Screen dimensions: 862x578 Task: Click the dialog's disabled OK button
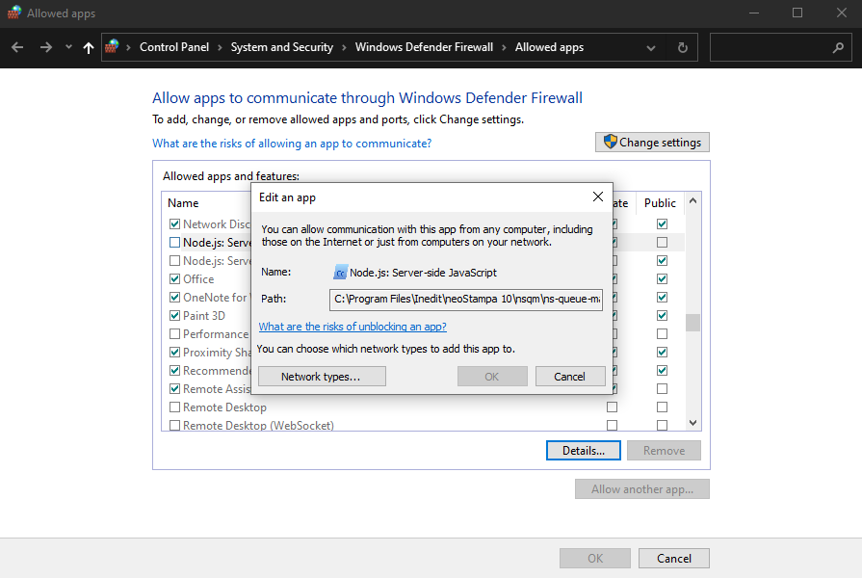point(492,377)
